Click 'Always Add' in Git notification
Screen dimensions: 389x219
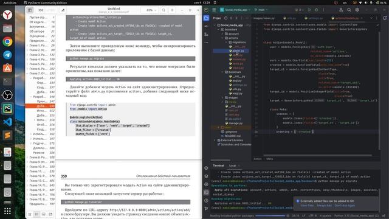(324, 206)
